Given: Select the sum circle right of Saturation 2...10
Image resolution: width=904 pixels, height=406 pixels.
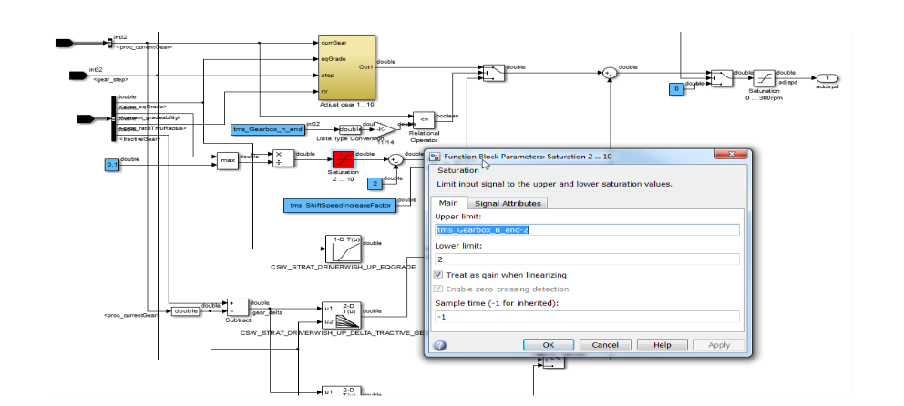Looking at the screenshot, I should [x=395, y=160].
